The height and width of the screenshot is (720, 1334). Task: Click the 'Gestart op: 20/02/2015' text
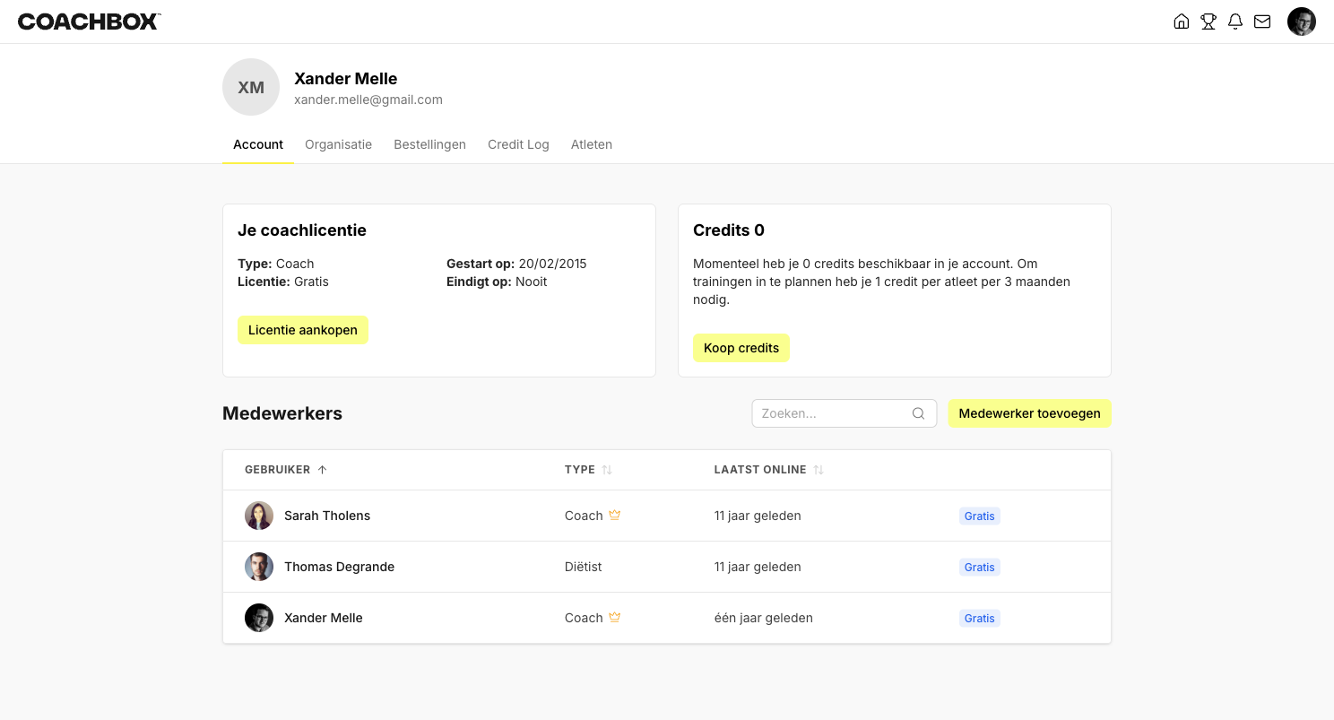(x=516, y=264)
